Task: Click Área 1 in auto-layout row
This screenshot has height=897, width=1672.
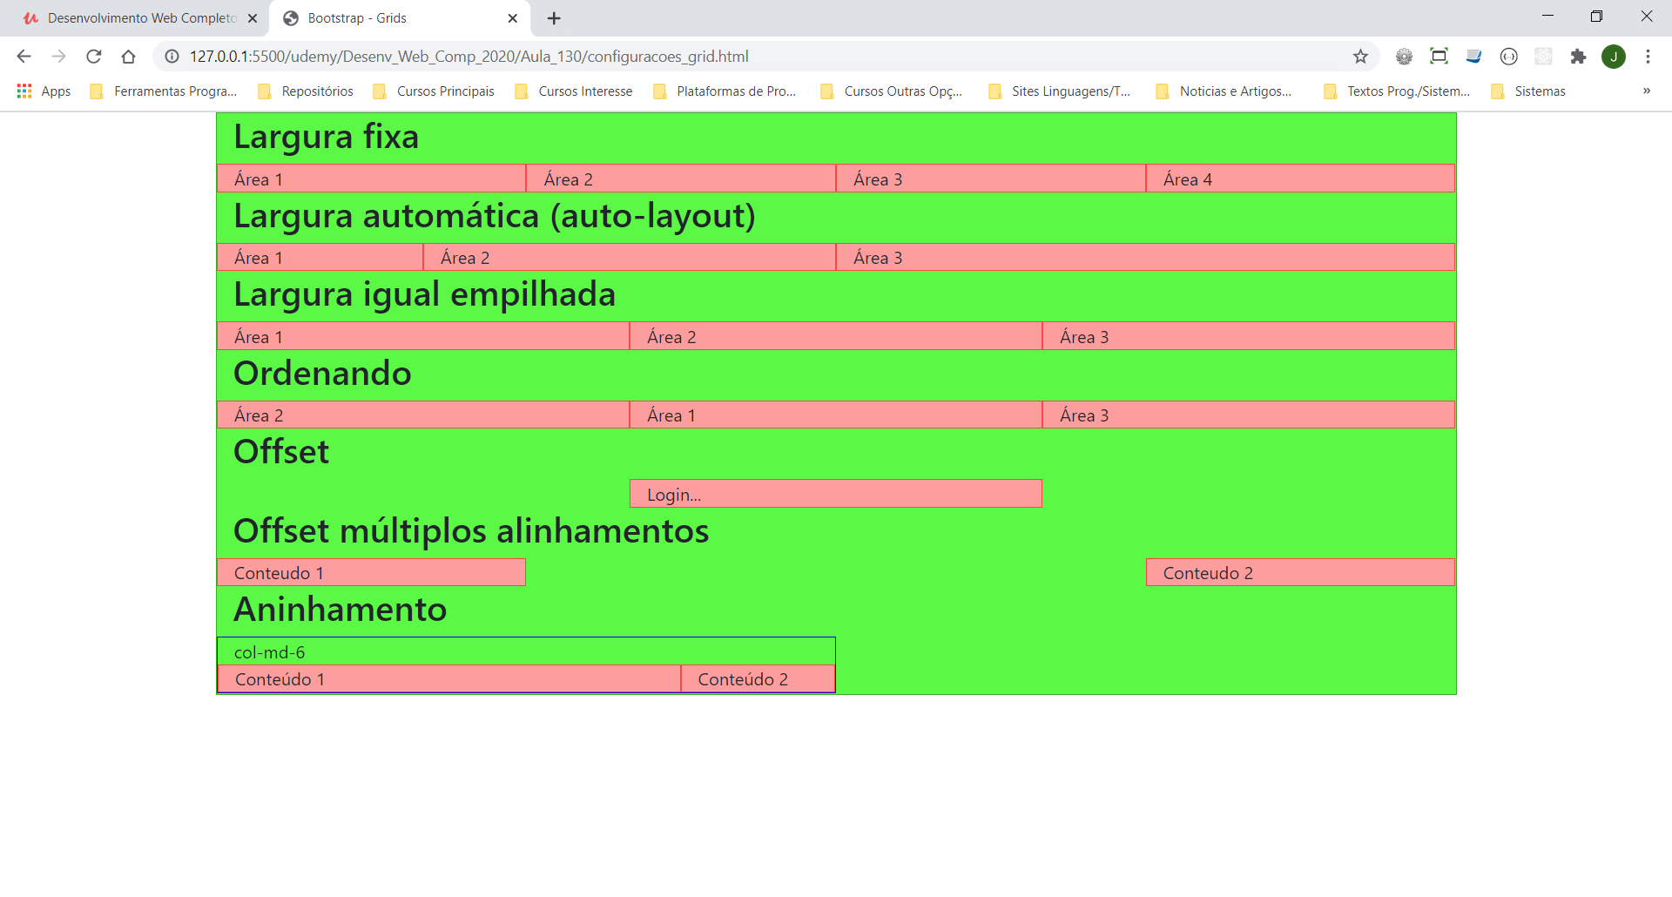Action: [320, 257]
